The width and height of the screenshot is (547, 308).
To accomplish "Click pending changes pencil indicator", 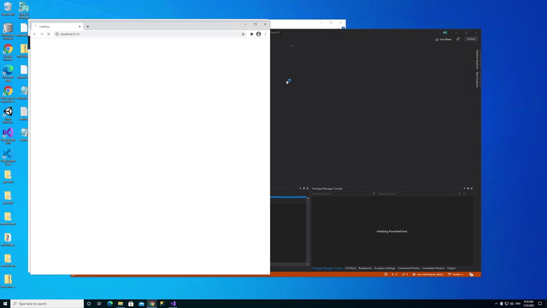I will coord(405,275).
